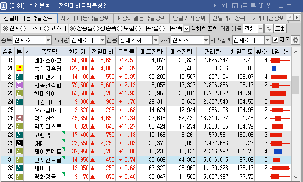Image resolution: width=303 pixels, height=182 pixels.
Task: Open the settings gear icon beside 자동
Action: pos(296,40)
